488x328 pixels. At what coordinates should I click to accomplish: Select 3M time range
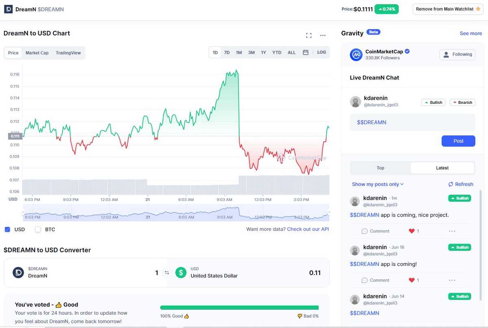251,52
